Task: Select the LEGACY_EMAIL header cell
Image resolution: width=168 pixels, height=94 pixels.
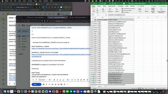Action: coord(121,20)
